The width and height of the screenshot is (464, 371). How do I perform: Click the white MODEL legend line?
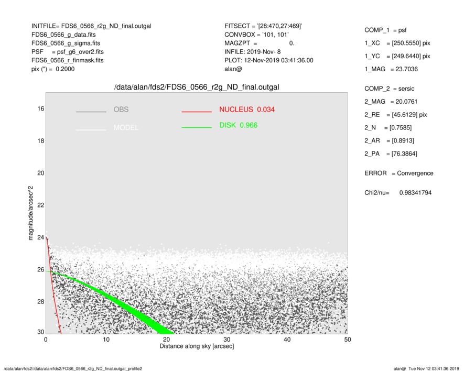pyautogui.click(x=91, y=129)
